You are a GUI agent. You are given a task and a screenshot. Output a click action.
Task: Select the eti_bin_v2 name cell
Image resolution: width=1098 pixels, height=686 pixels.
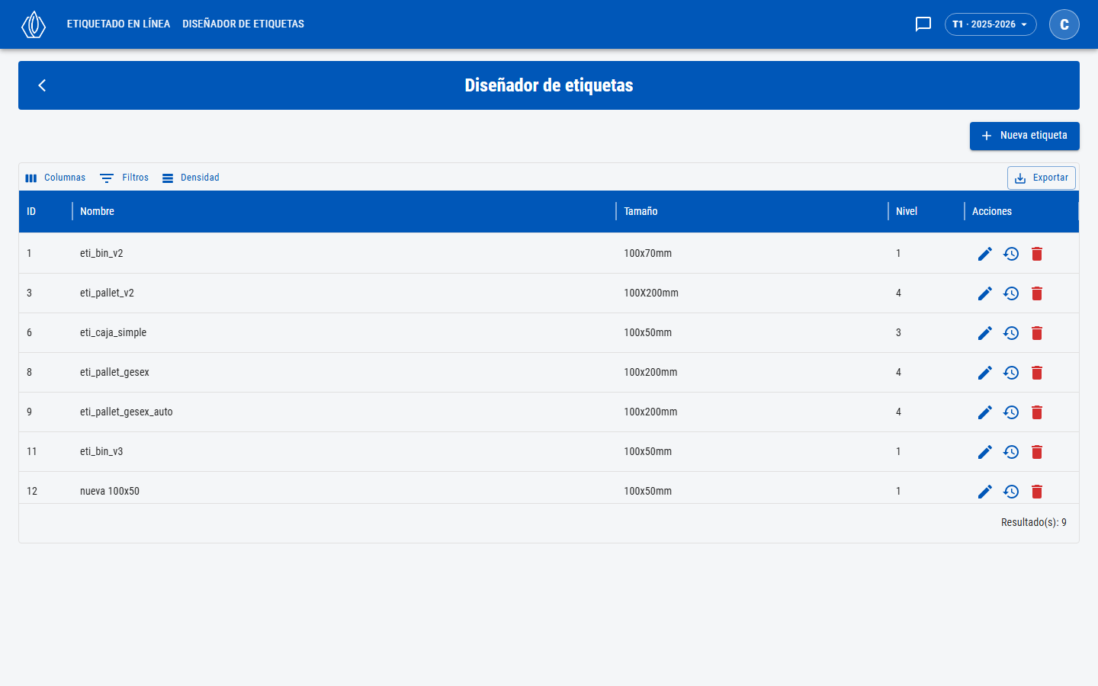344,253
